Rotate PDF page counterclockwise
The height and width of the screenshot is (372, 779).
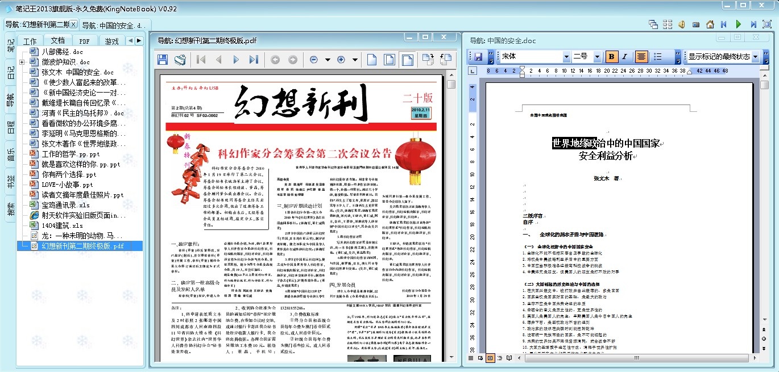[x=446, y=60]
